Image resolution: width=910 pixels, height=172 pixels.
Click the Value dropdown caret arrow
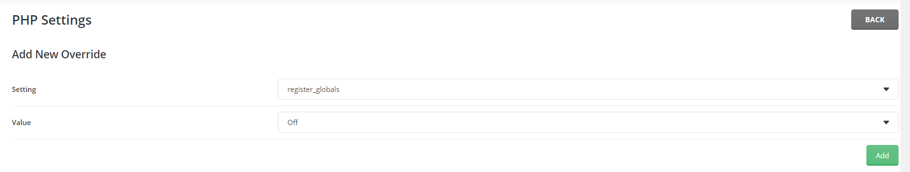[x=886, y=122]
